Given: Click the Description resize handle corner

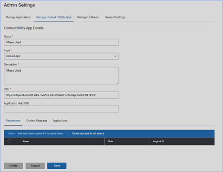Looking at the screenshot, I should 118,83.
